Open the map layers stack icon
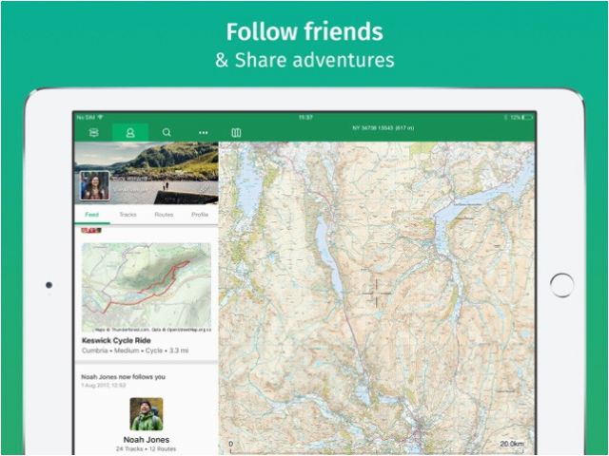 93,133
